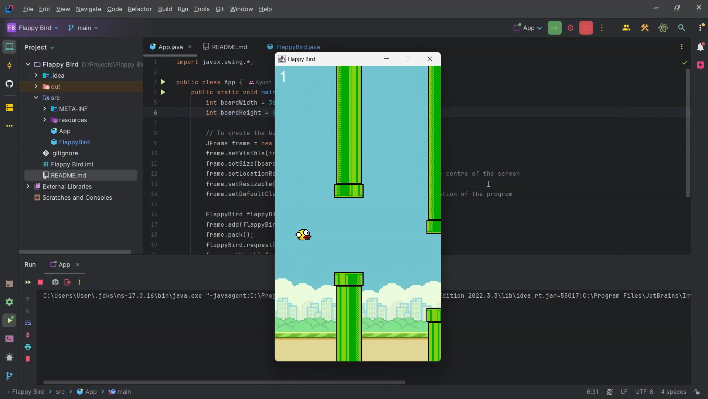Collapse the src folder
The height and width of the screenshot is (399, 708).
[36, 98]
